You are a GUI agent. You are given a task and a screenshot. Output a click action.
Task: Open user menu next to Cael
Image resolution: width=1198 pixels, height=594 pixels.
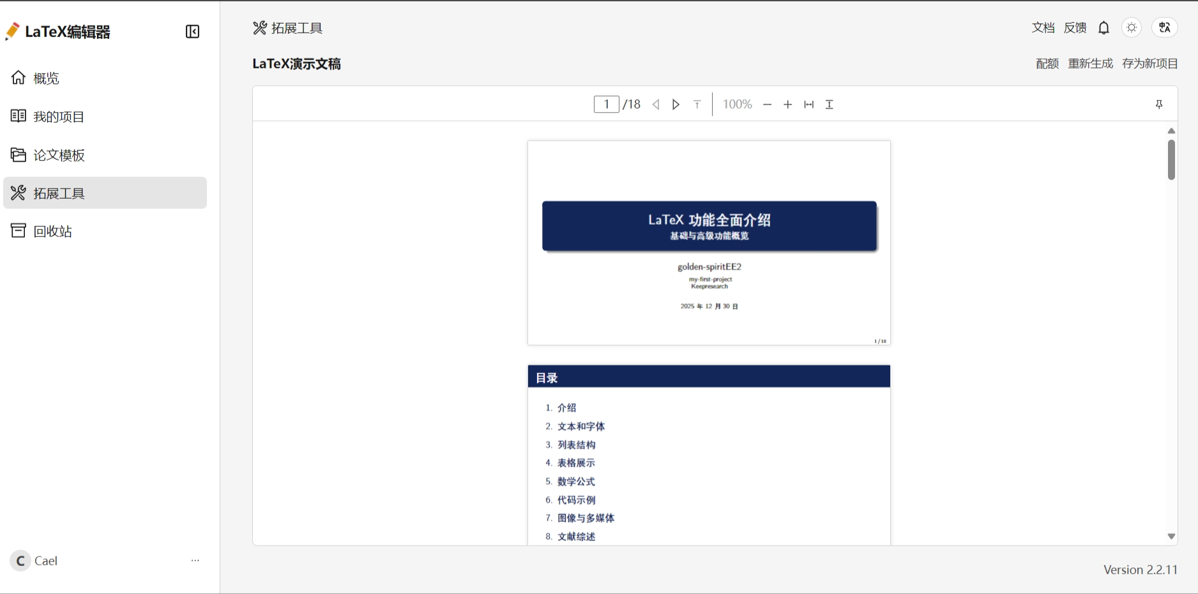click(x=195, y=561)
